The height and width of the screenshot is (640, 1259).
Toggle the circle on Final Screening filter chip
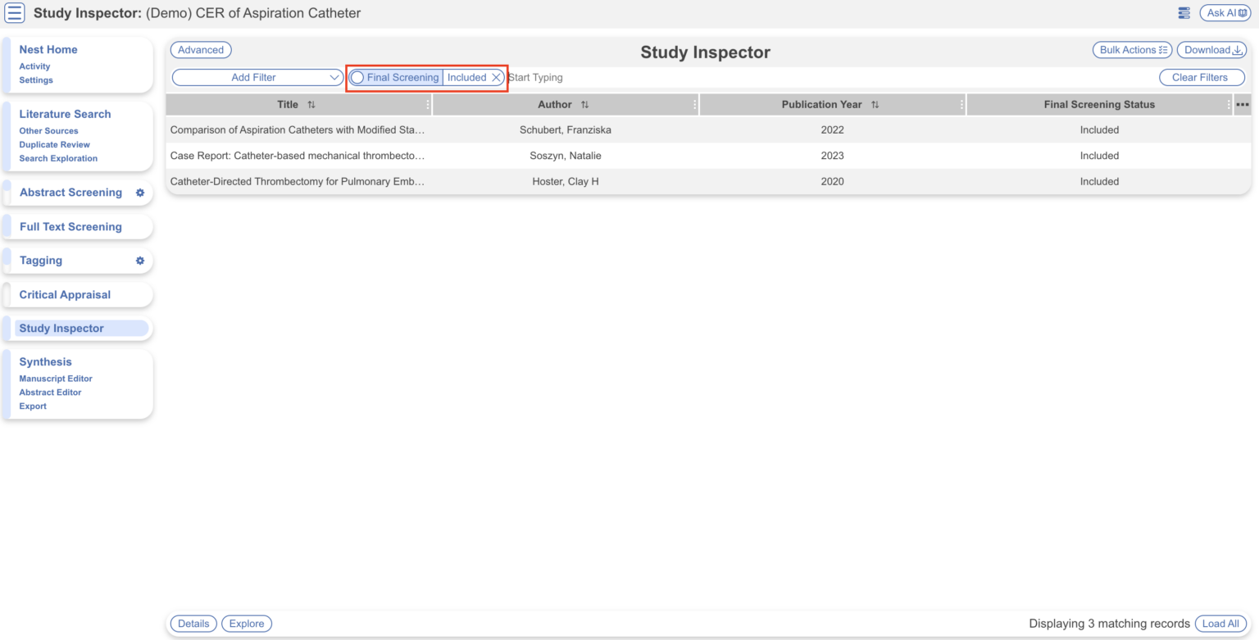(357, 77)
